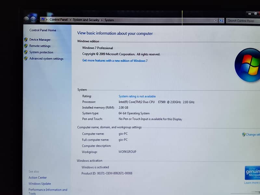Click the Windows logo image
Image resolution: width=260 pixels, height=195 pixels.
point(247,65)
